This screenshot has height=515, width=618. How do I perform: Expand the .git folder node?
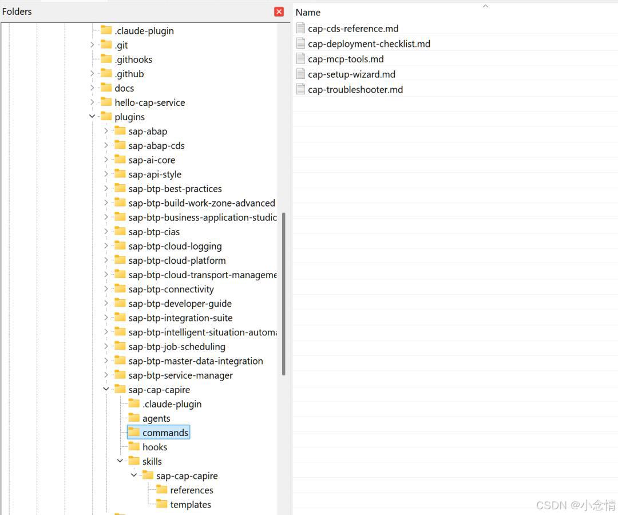pyautogui.click(x=92, y=45)
